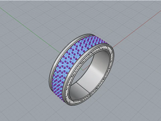This screenshot has width=161, height=121.
Task: Select the seam line inside the ring
Action: click(83, 88)
